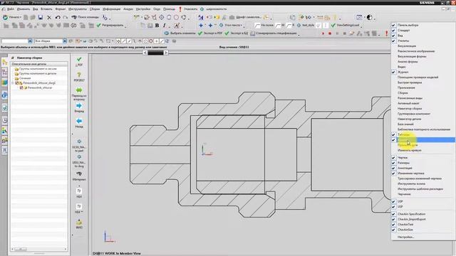Open the empty type filter dropdown arrow
456x256 pixels.
(x=30, y=41)
